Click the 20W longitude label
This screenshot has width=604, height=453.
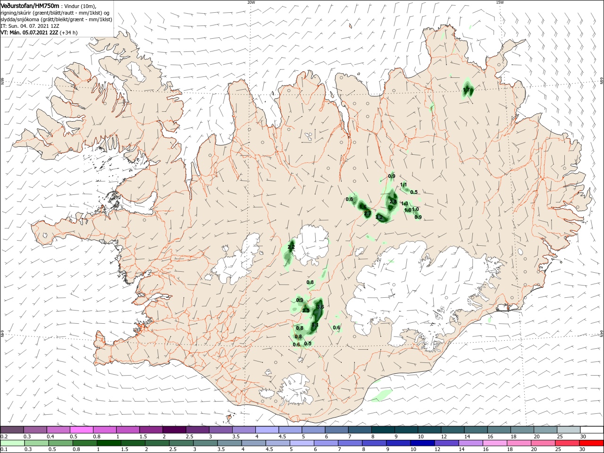point(251,2)
